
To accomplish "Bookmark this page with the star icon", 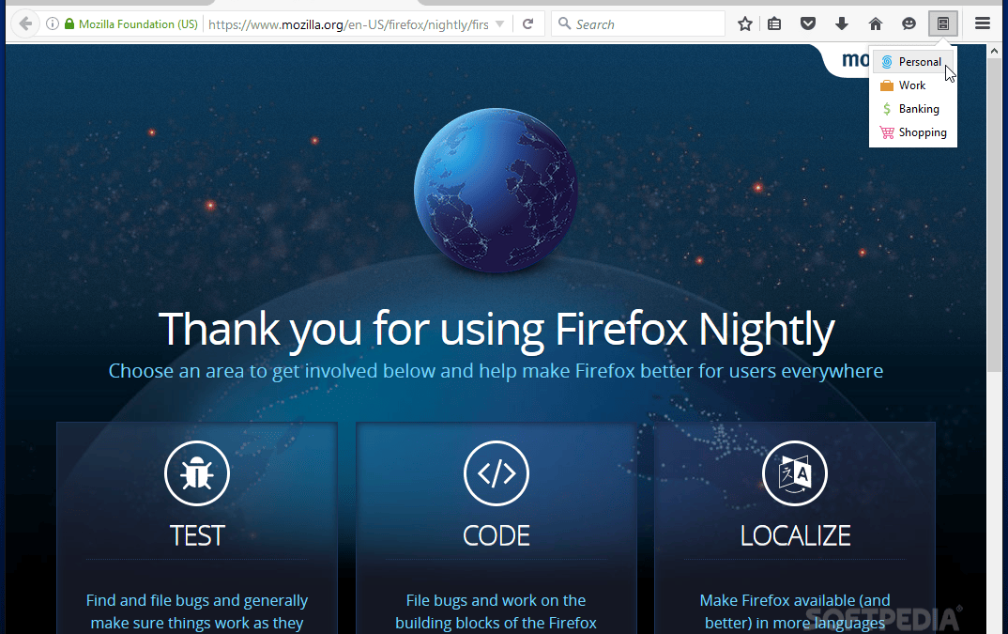I will point(744,23).
